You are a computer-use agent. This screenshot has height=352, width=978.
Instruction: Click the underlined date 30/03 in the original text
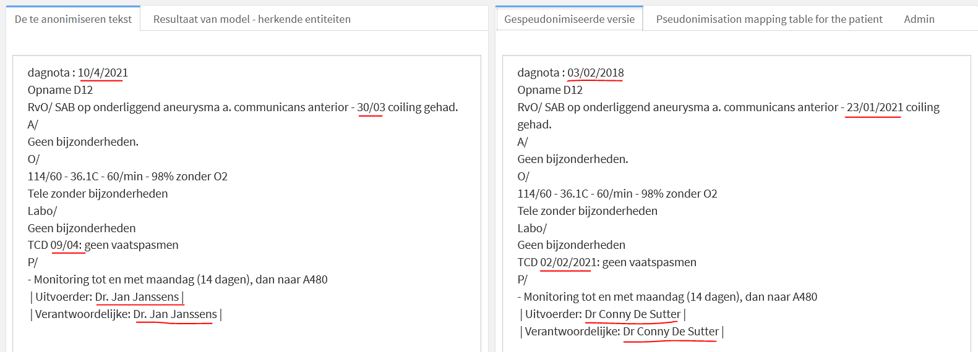click(x=371, y=107)
